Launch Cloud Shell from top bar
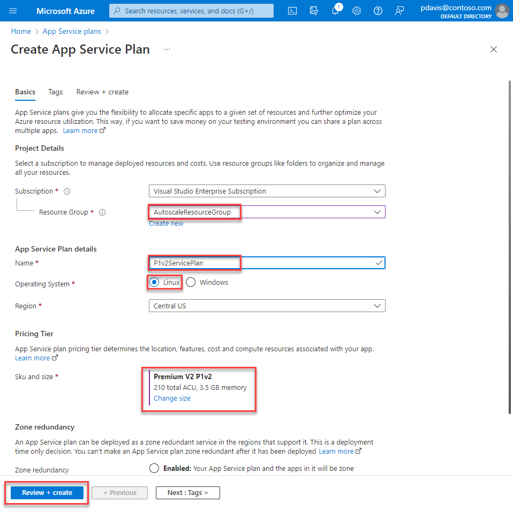The height and width of the screenshot is (510, 513). coord(292,11)
